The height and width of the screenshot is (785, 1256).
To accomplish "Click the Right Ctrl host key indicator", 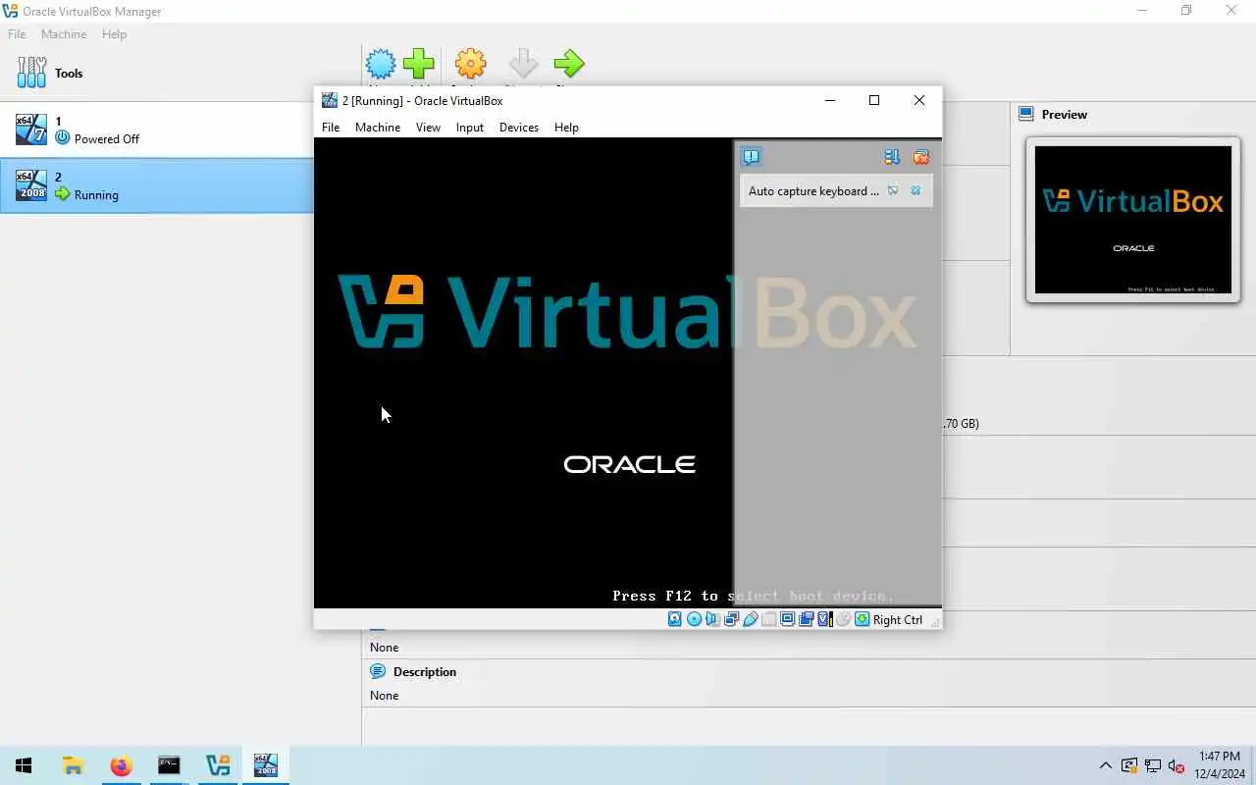I will click(898, 619).
